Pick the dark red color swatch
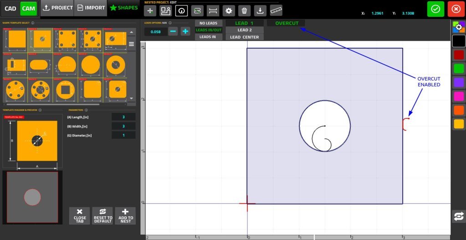 [459, 55]
